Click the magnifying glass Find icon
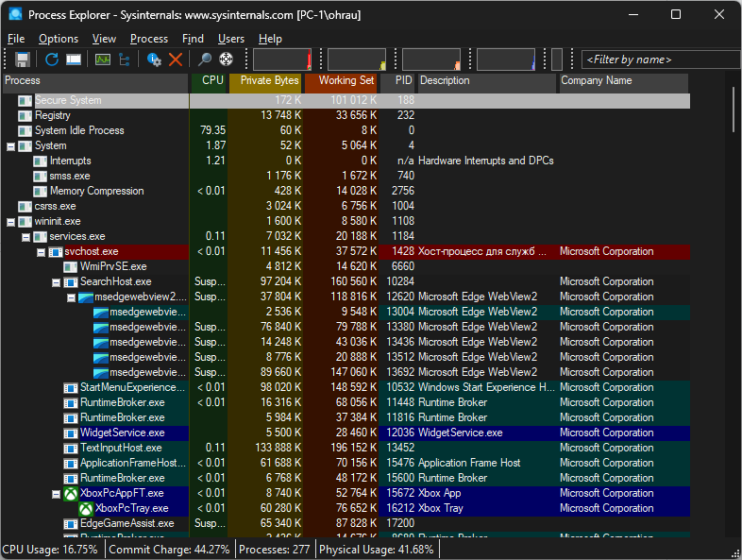Viewport: 742px width, 560px height. coord(204,59)
